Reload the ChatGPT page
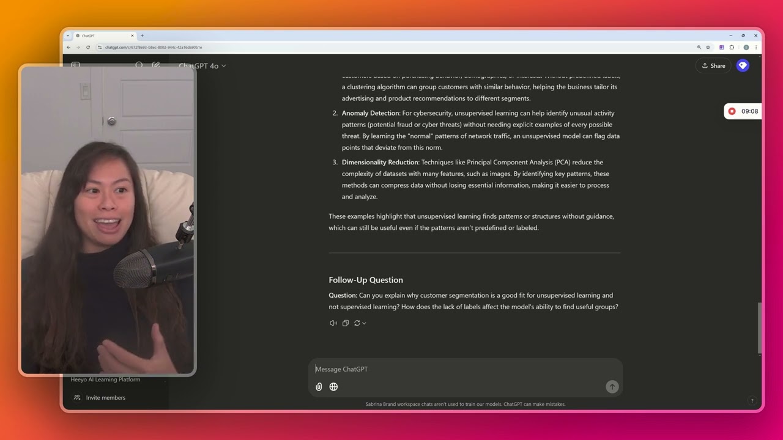This screenshot has width=783, height=440. [88, 47]
